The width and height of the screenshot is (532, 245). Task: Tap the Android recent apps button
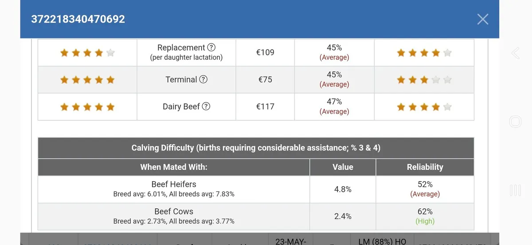coord(515,191)
